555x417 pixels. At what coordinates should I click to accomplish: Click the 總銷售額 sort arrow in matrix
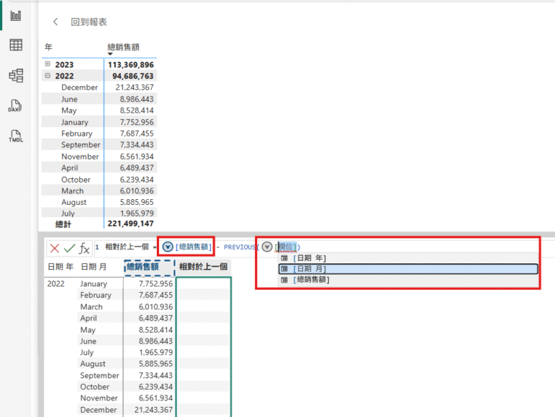tap(111, 54)
